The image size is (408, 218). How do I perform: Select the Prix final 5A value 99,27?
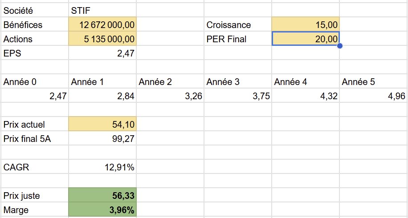(102, 139)
